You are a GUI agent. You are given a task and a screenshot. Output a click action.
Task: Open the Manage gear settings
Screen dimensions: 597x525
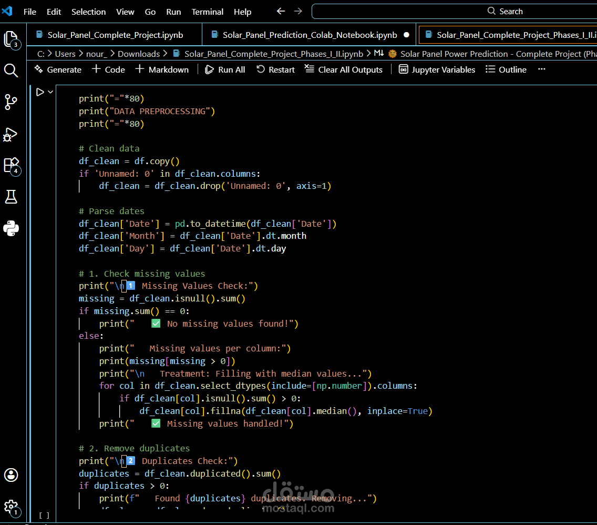click(11, 506)
